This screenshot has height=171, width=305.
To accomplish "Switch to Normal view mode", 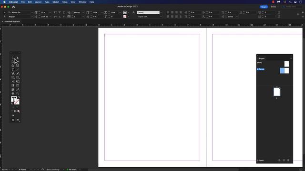I will coord(13,120).
